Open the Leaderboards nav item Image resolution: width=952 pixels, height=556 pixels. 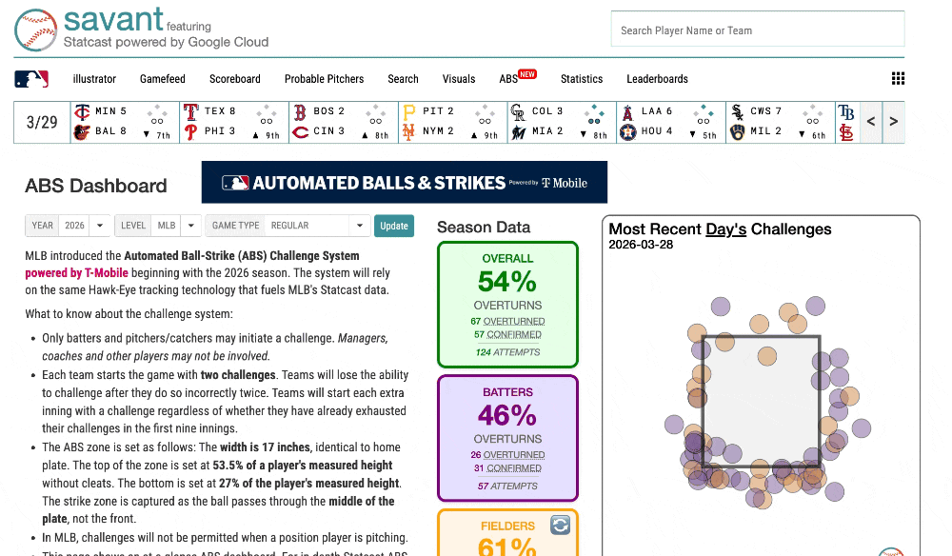[657, 79]
